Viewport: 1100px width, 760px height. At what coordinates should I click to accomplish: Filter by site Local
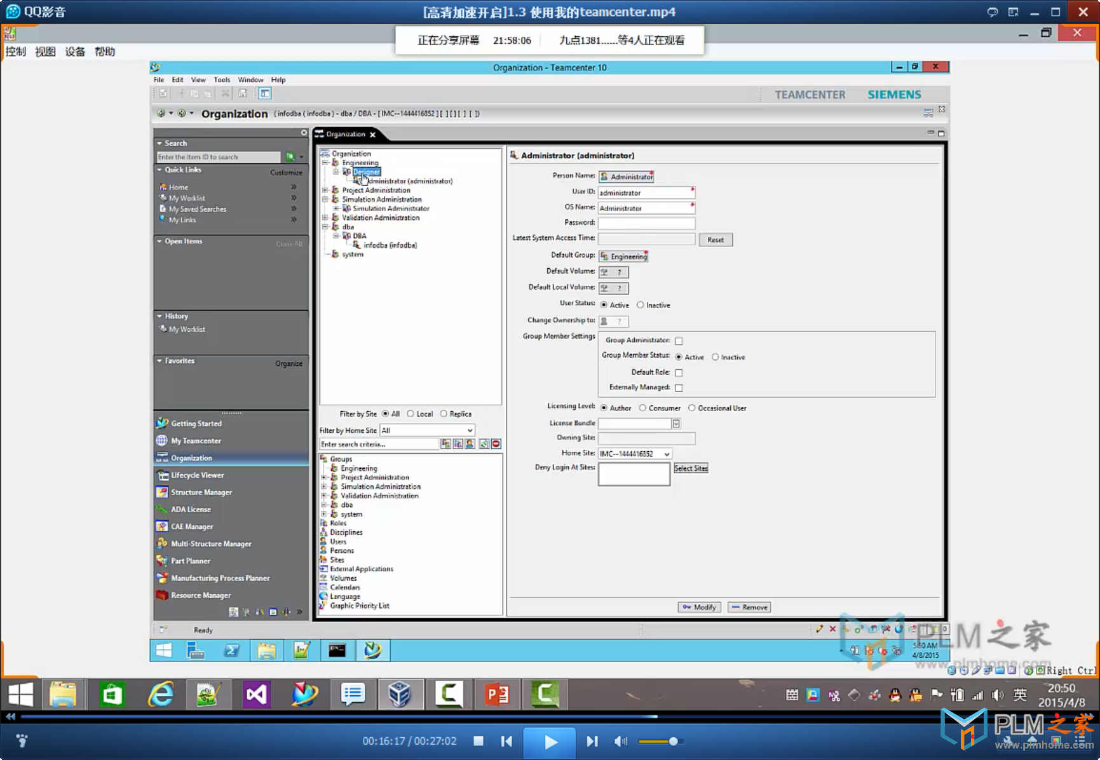[x=411, y=414]
